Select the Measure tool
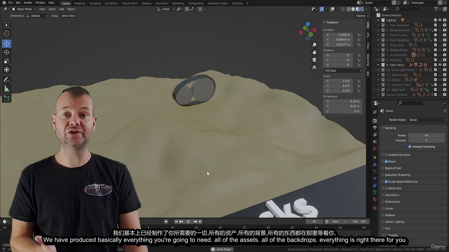This screenshot has height=252, width=449. (6, 88)
